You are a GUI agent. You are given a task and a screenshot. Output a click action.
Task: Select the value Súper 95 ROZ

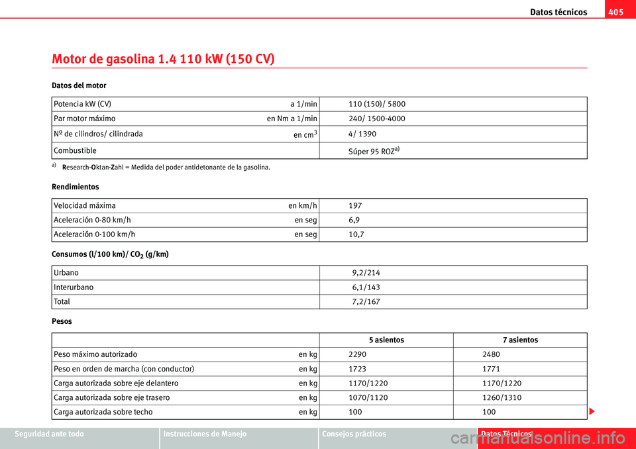point(374,151)
